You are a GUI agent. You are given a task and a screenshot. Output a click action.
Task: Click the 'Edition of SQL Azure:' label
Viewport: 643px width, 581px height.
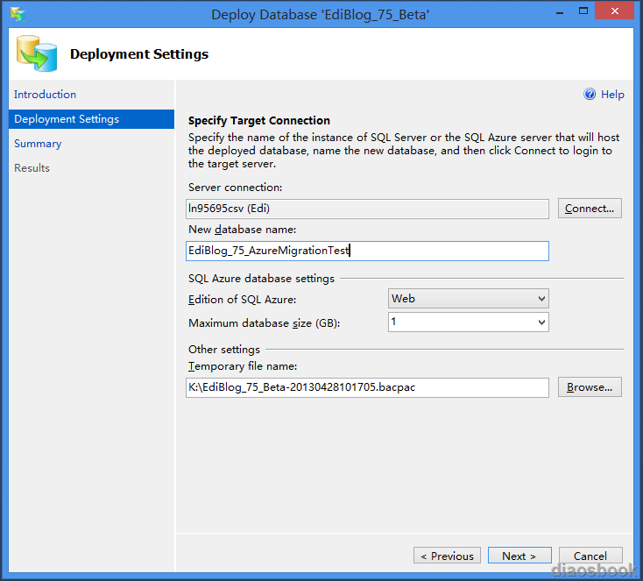[242, 300]
